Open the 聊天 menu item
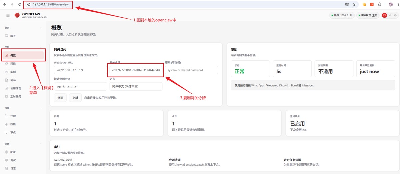 click(x=23, y=36)
